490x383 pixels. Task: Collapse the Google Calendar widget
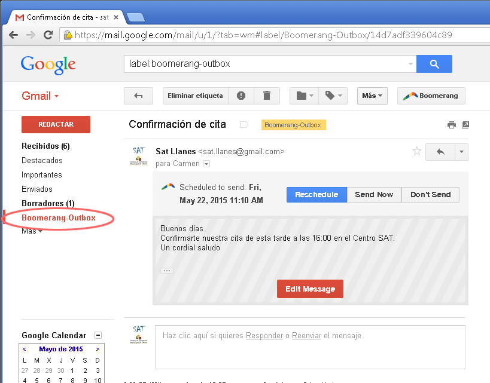98,335
